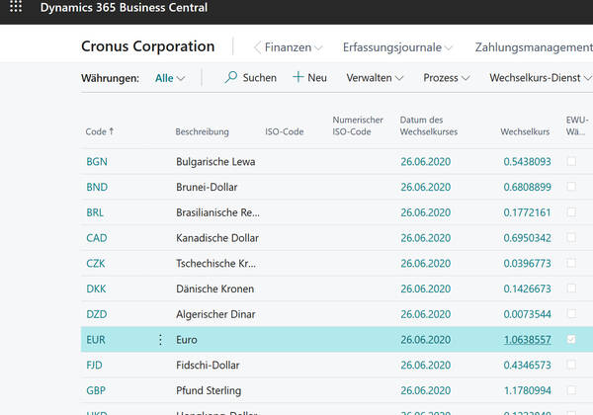Toggle the EWU checkbox for CAD

point(571,238)
